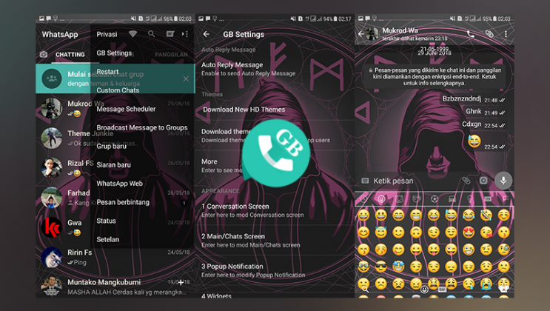Viewport: 550px width, 311px height.
Task: Tap Mukrod Wa profile picture in chat header
Action: click(x=372, y=34)
